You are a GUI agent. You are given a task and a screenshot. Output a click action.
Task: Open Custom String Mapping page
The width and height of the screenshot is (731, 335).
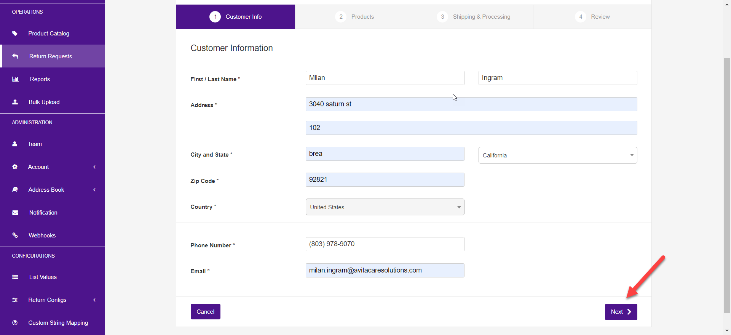(x=52, y=323)
